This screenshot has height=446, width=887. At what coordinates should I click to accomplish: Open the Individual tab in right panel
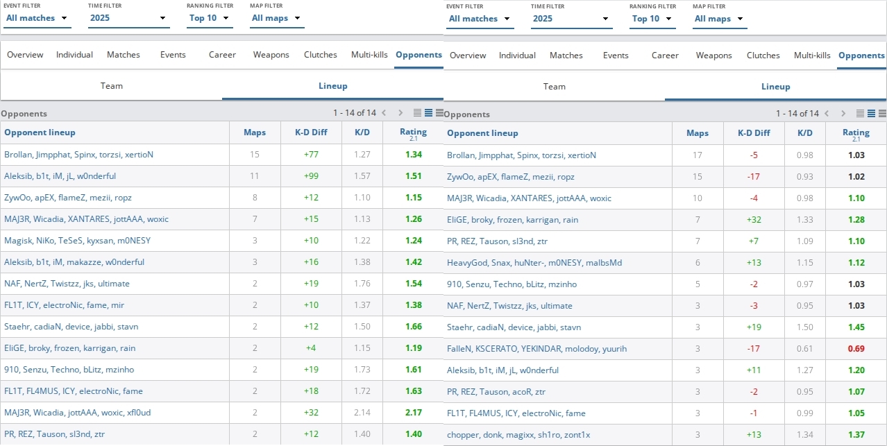pyautogui.click(x=517, y=55)
